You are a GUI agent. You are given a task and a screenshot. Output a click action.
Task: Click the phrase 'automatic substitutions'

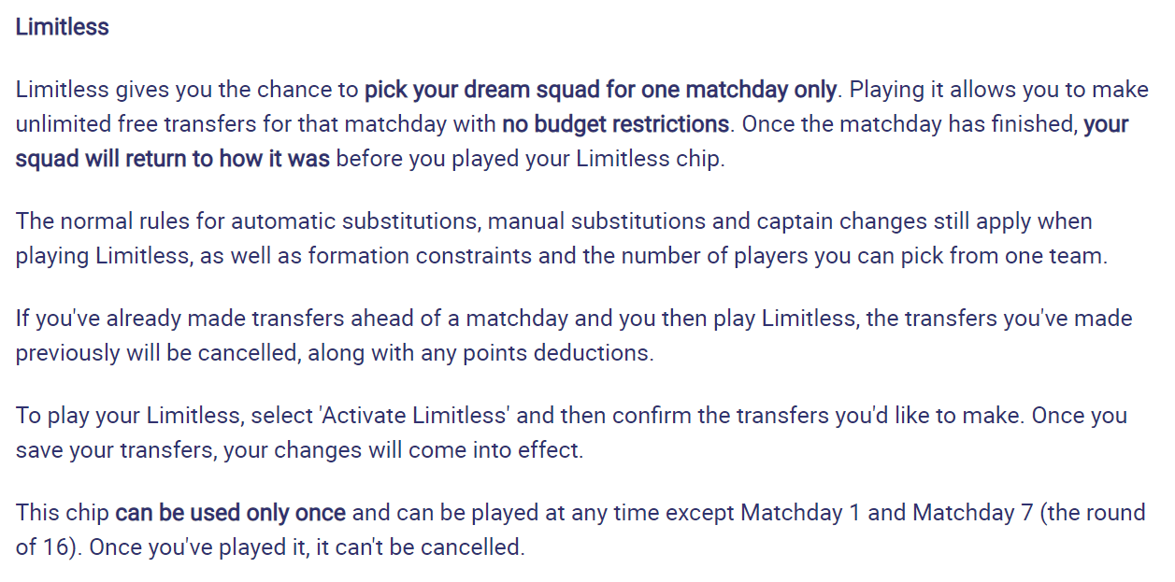tap(355, 221)
